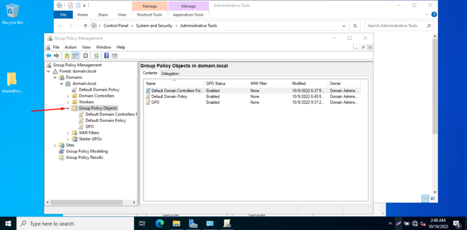Expand the Workers OU

click(x=68, y=102)
